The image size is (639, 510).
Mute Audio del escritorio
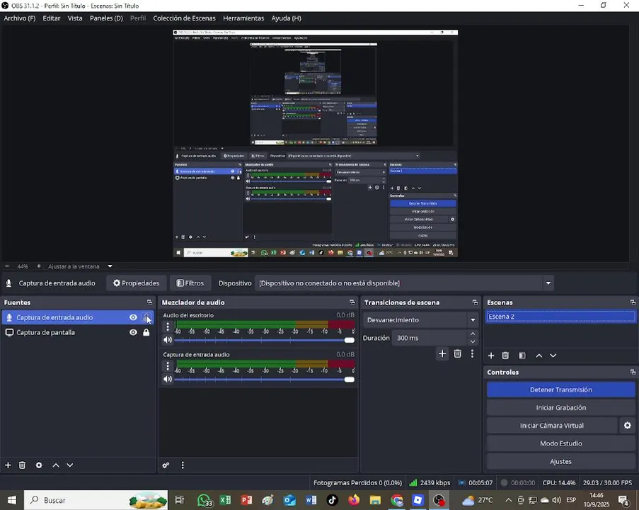[168, 340]
